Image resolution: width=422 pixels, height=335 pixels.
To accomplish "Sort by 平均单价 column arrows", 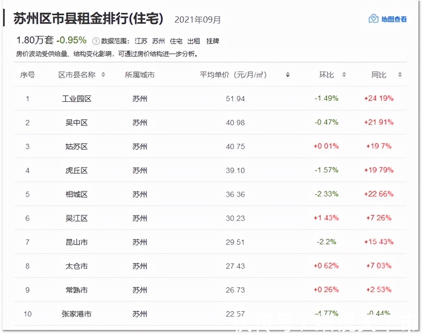I will 288,75.
